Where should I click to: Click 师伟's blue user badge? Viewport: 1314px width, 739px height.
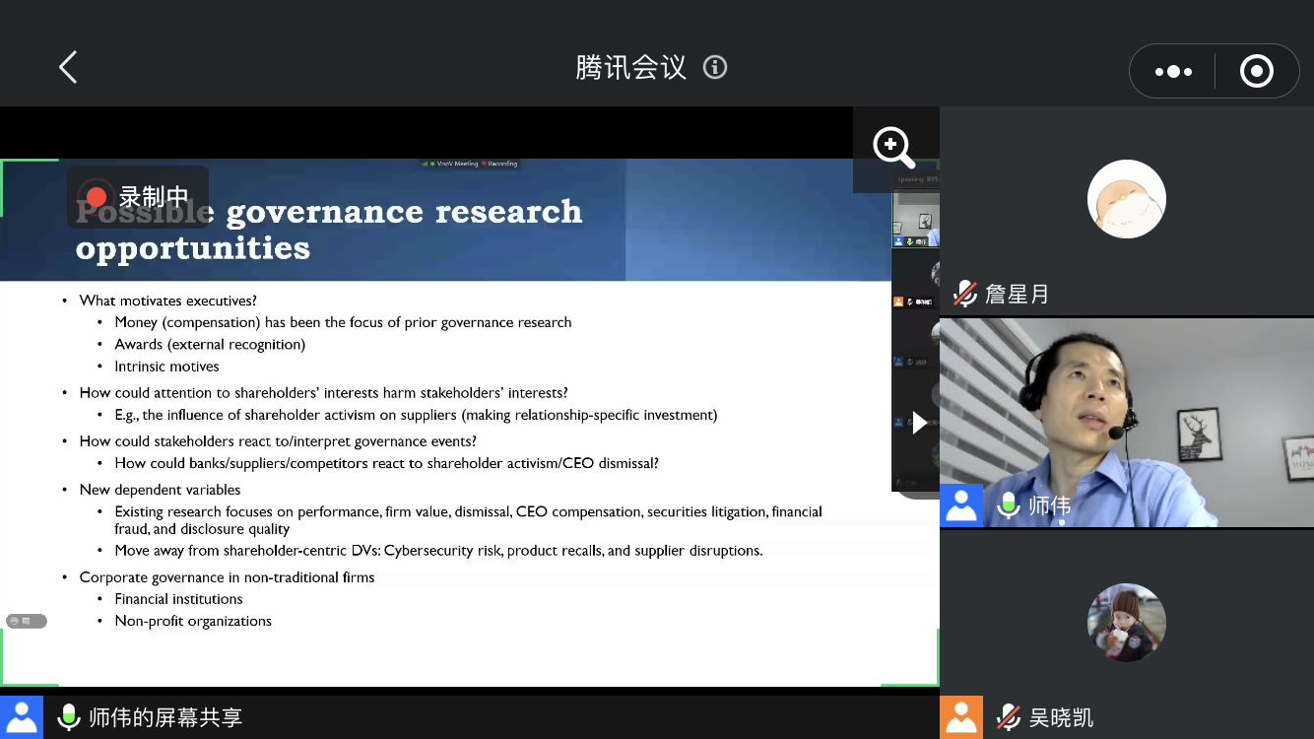tap(961, 505)
